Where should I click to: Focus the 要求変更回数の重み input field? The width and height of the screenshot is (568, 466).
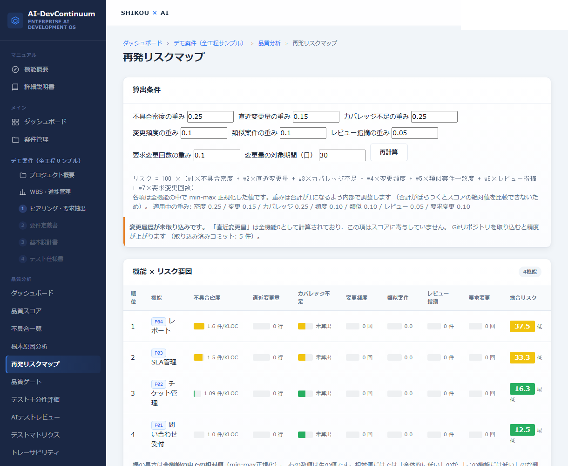tap(217, 155)
